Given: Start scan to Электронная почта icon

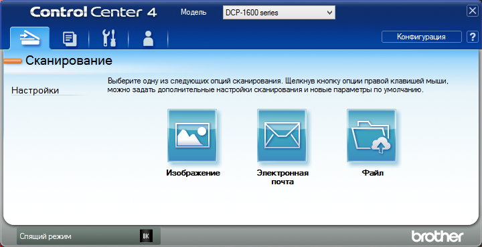Looking at the screenshot, I should point(282,135).
